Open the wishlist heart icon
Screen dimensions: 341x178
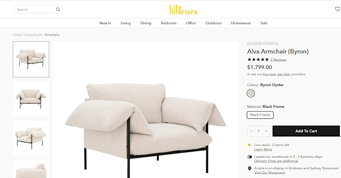coord(337,9)
